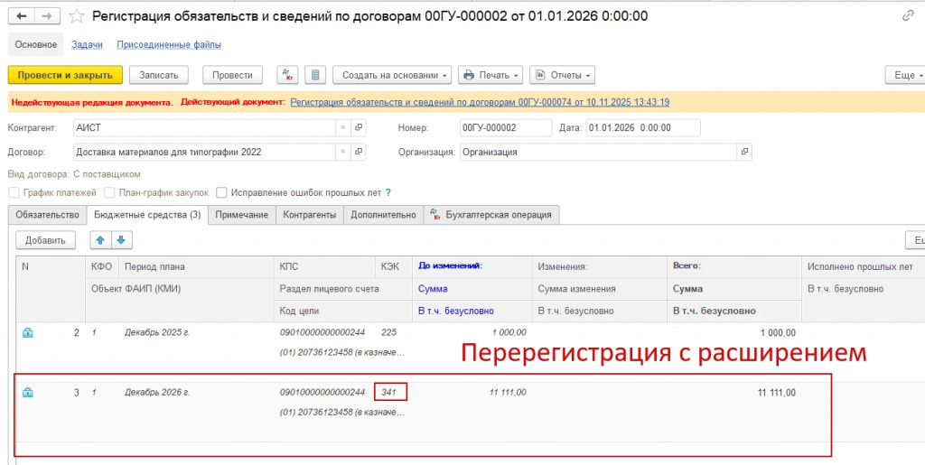Switch to Бухгалтерская операция tab
Viewport: 925px width, 465px height.
(491, 215)
